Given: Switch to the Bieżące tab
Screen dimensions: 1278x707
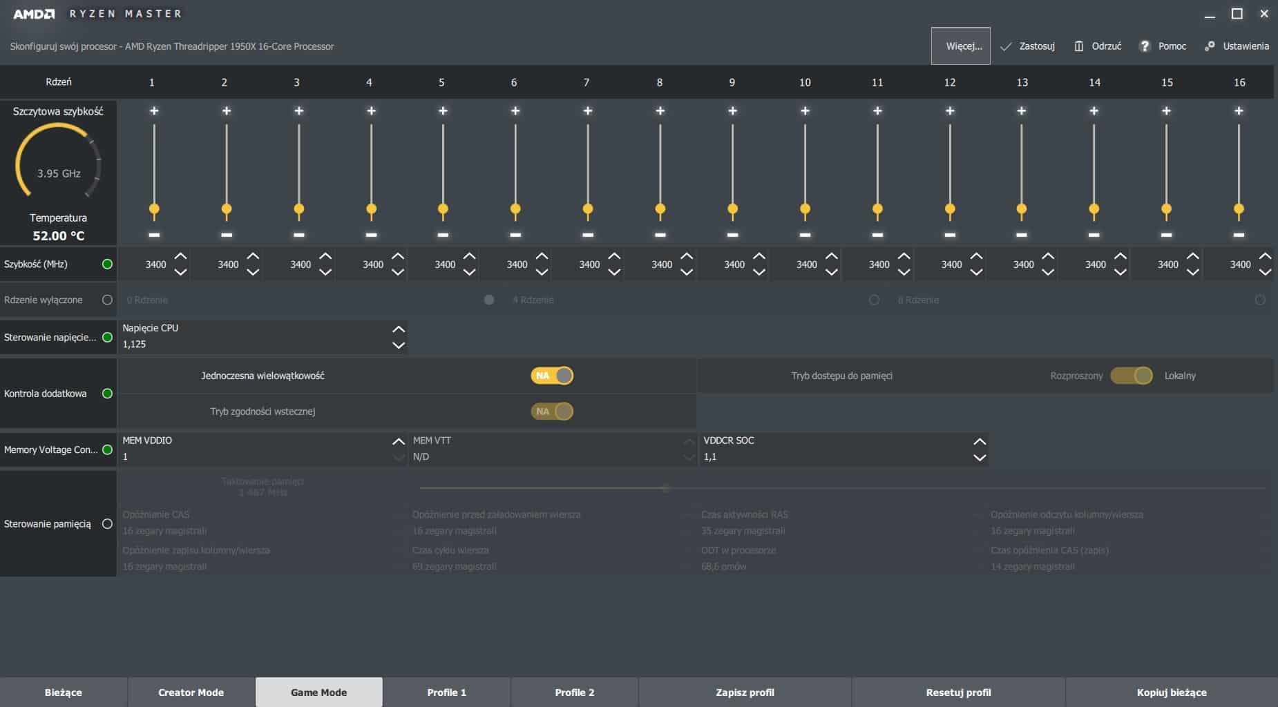Looking at the screenshot, I should click(x=64, y=692).
